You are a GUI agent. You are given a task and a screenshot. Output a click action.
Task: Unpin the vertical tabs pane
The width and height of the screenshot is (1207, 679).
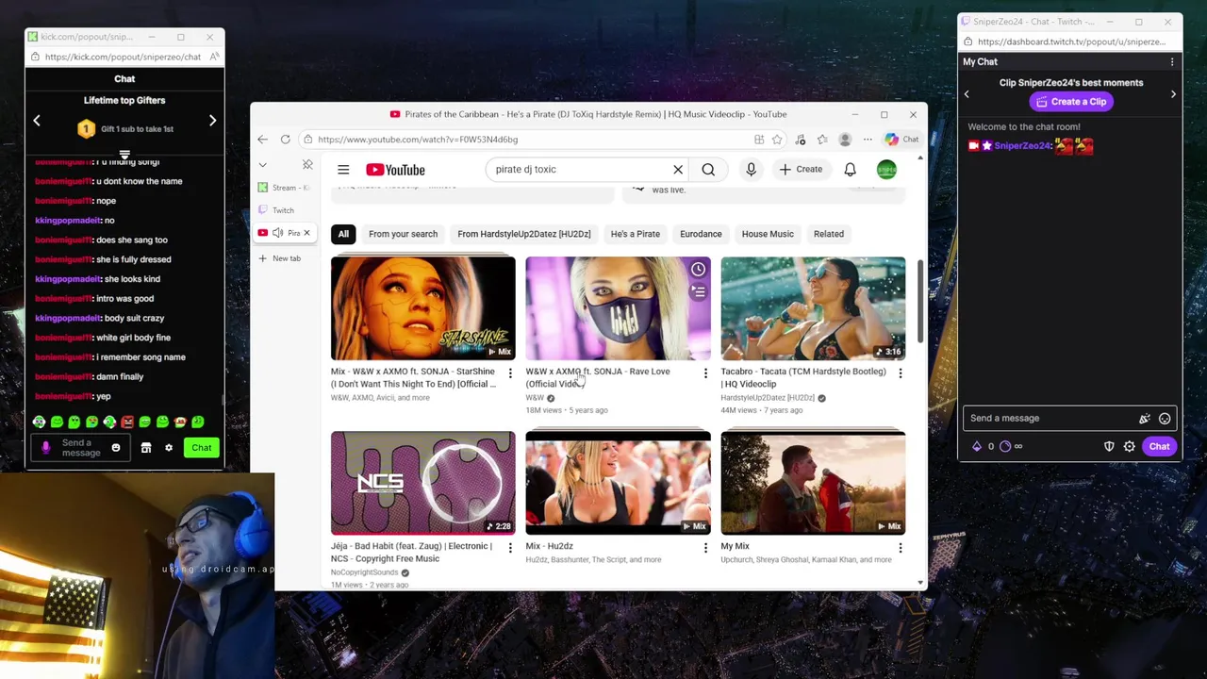click(307, 165)
